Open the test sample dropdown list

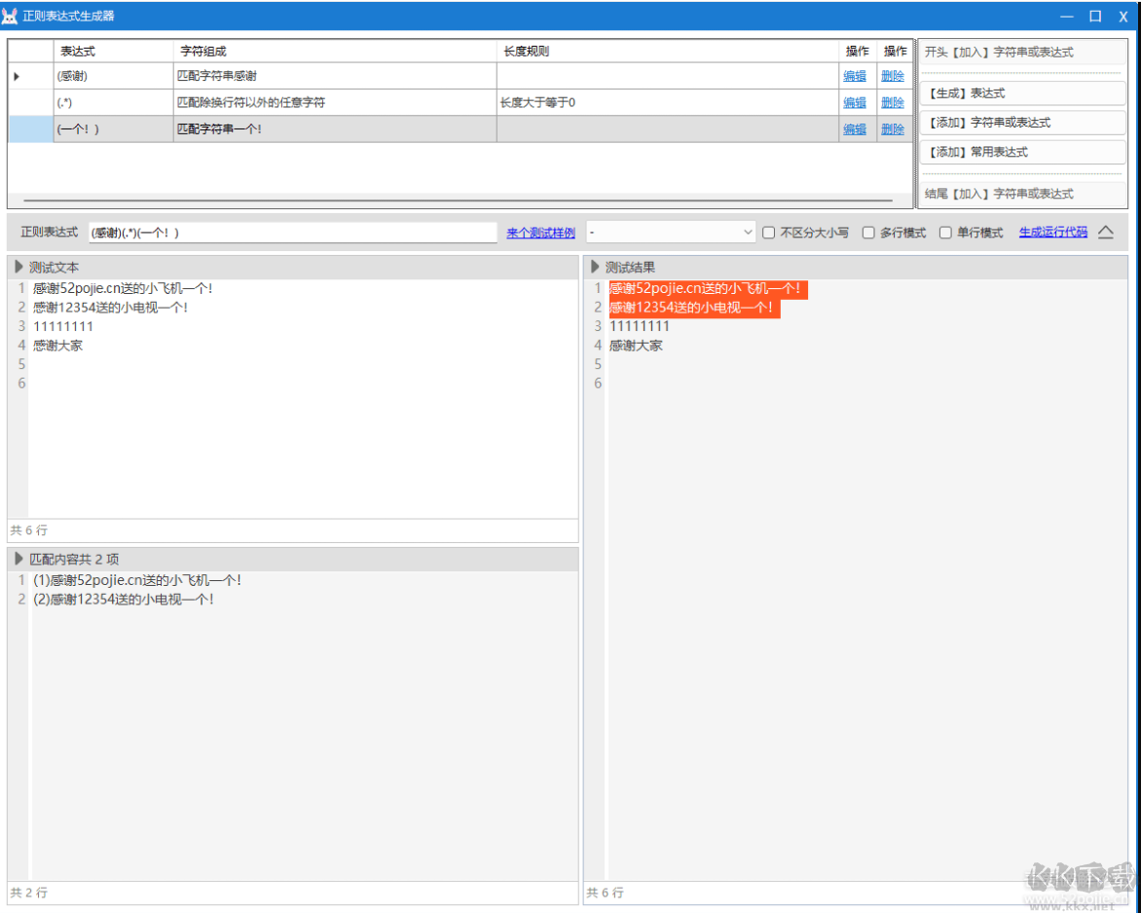[747, 233]
